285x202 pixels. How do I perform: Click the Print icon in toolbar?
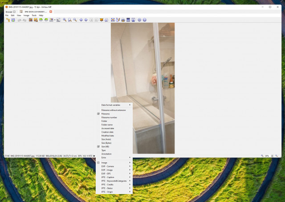pyautogui.click(x=123, y=20)
